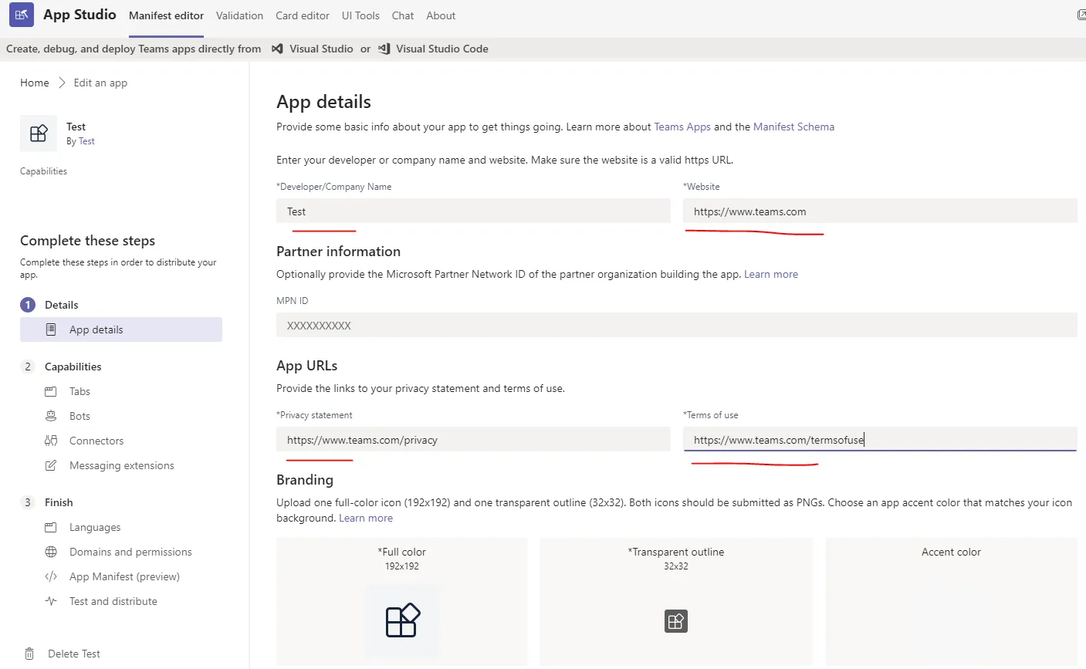Open the UI Tools tab
The image size is (1086, 669).
[x=360, y=15]
